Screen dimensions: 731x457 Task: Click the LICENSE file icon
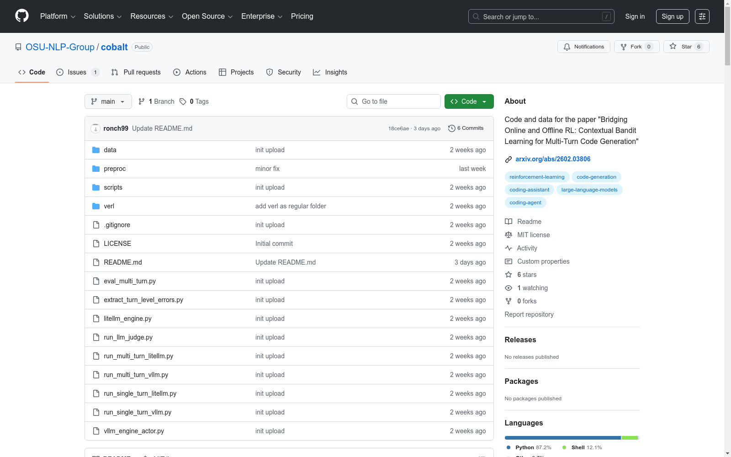96,244
